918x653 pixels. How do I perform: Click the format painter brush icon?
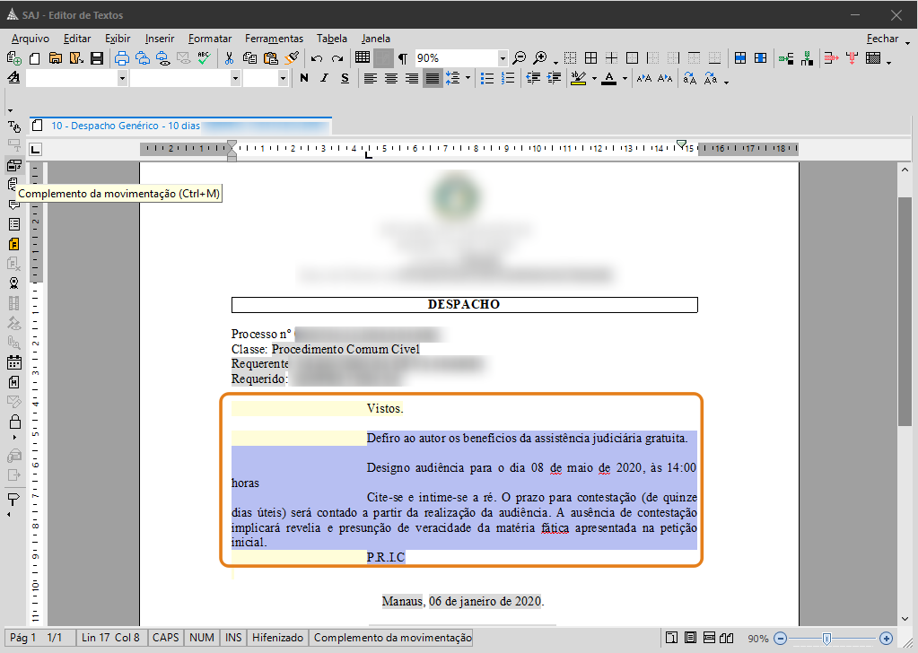click(x=292, y=58)
